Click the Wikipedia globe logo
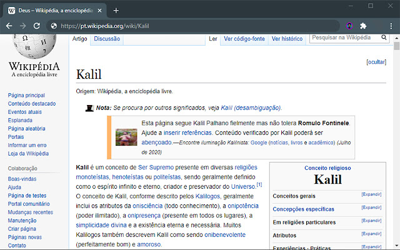 pos(34,46)
